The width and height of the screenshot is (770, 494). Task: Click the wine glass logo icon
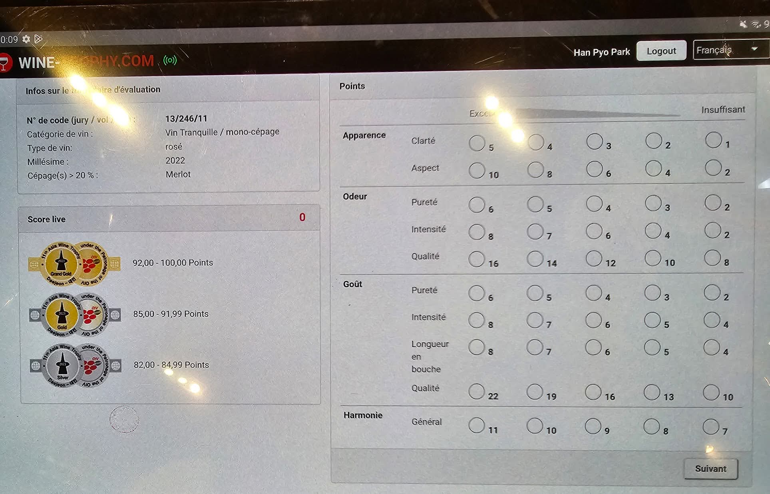(4, 63)
